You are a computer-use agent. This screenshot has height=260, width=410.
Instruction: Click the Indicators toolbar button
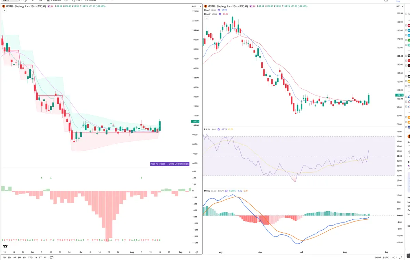click(54, 1)
